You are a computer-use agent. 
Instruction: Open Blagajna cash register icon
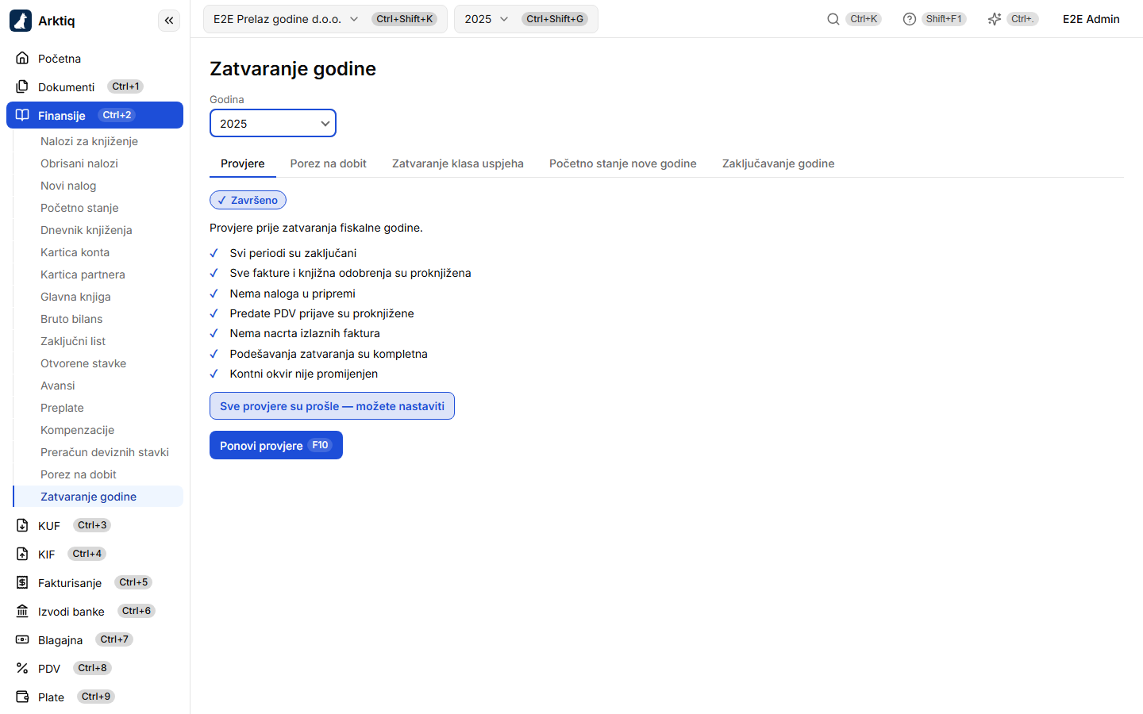pos(22,639)
